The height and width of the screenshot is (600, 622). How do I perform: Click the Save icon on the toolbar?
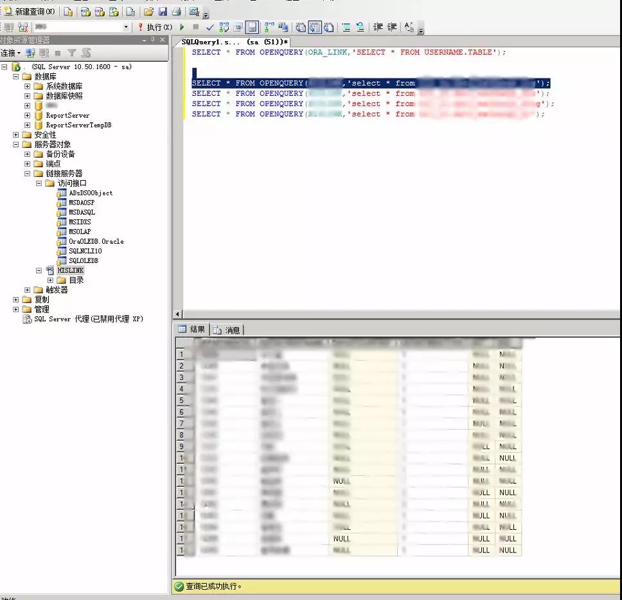point(164,11)
